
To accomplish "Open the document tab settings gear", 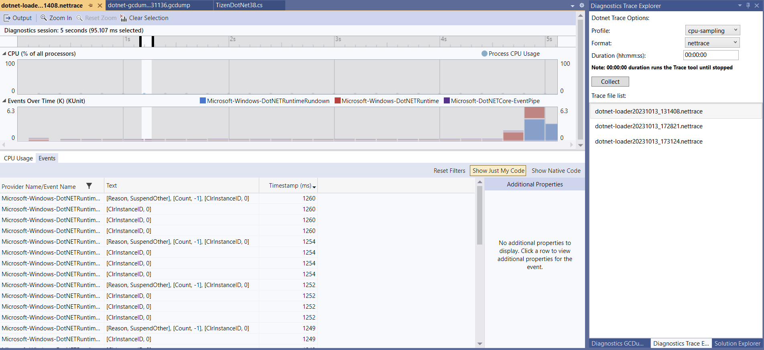I will point(582,6).
